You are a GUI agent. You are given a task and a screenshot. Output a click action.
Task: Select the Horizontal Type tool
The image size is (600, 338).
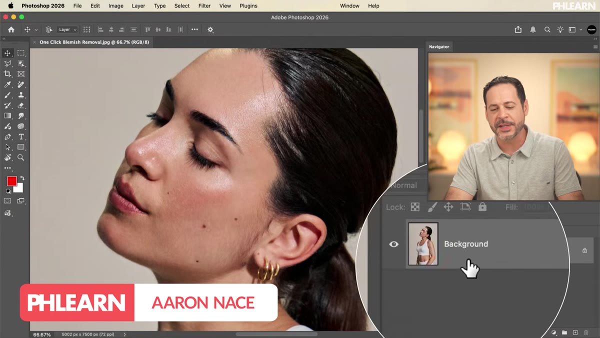21,137
